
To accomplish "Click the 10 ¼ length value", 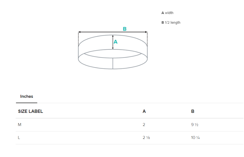I will pyautogui.click(x=195, y=138).
